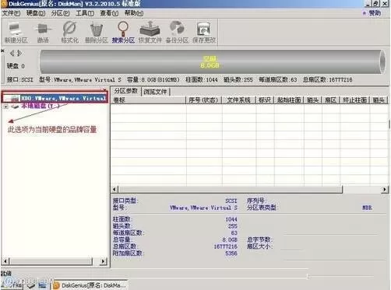The width and height of the screenshot is (391, 290).
Task: Click the 本地磁盘 (Y:) drive icon
Action: pos(15,107)
